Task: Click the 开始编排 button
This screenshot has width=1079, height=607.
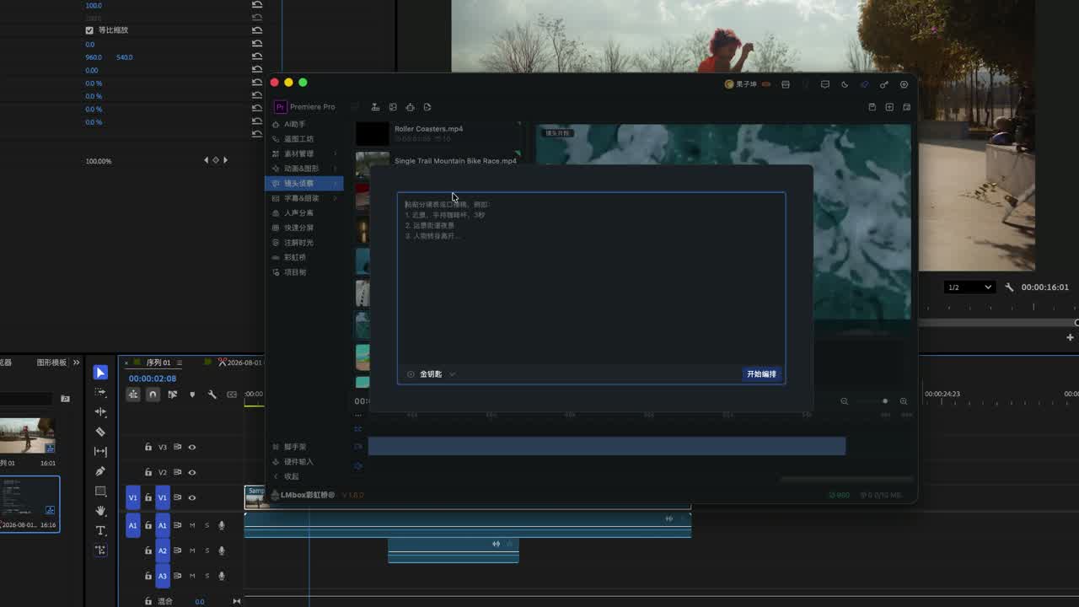Action: pyautogui.click(x=761, y=374)
